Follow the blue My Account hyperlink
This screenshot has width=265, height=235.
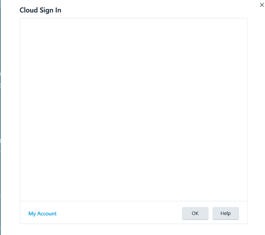(x=43, y=214)
